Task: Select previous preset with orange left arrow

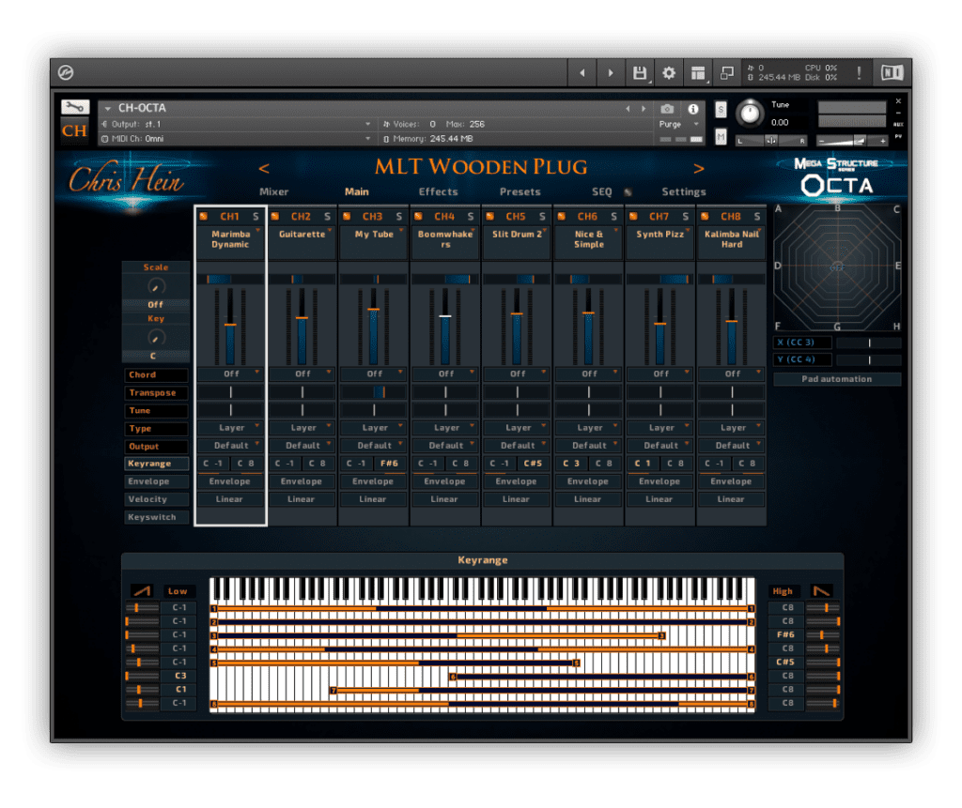Action: (x=264, y=168)
